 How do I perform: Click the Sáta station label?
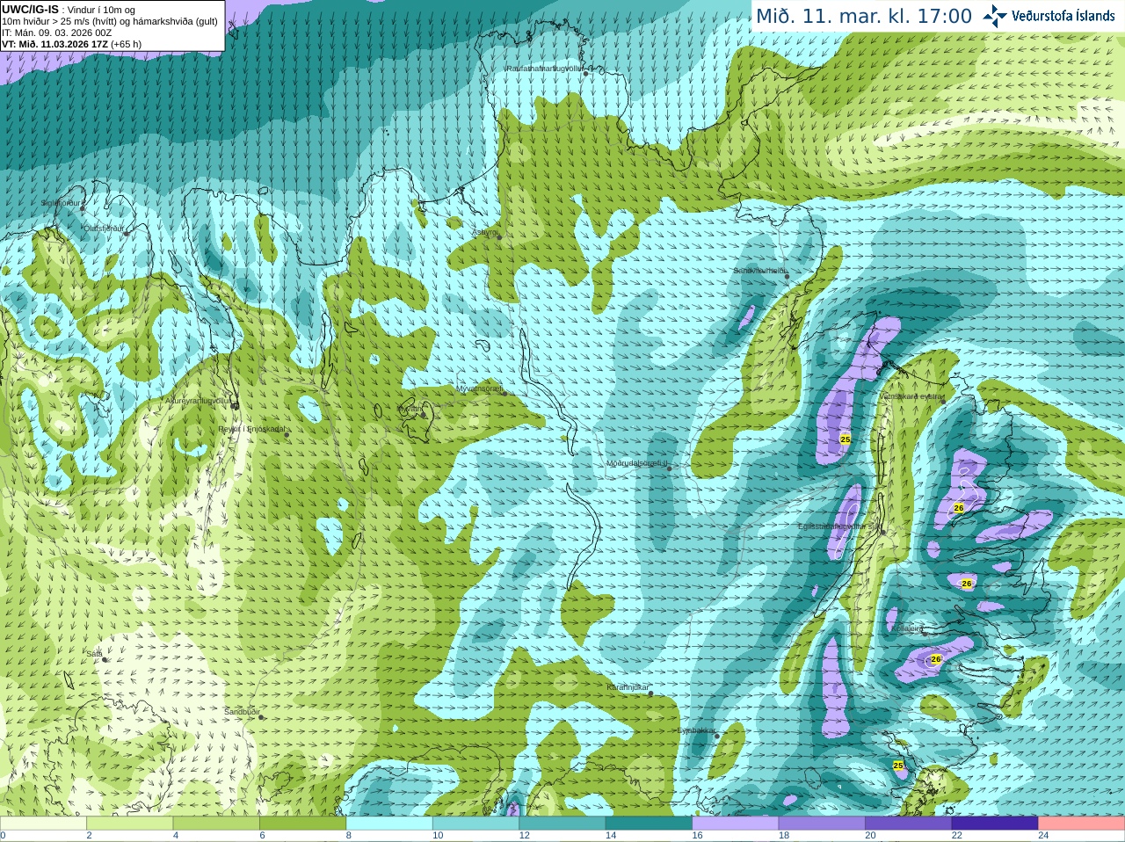pos(94,653)
